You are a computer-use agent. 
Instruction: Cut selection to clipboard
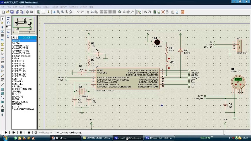click(x=88, y=12)
